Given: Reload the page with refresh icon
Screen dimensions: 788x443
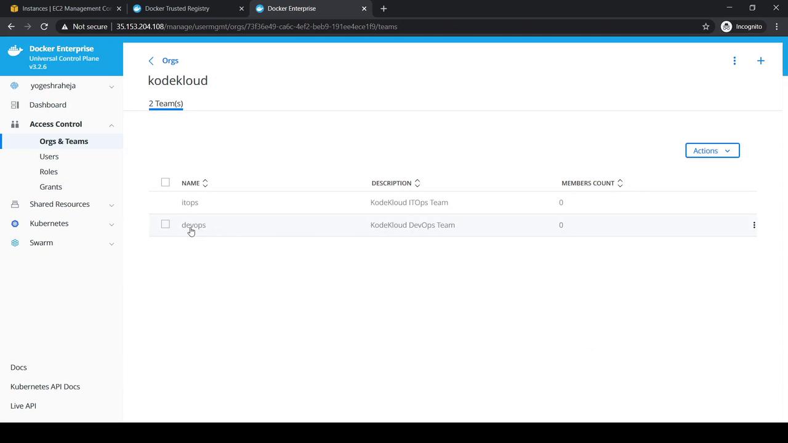Looking at the screenshot, I should (x=44, y=26).
